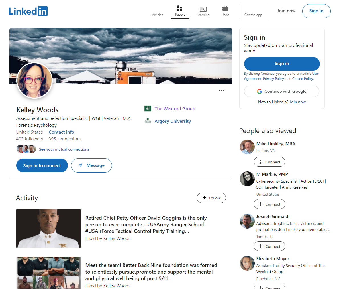Open the Argosy University link
This screenshot has width=339, height=289.
(173, 121)
